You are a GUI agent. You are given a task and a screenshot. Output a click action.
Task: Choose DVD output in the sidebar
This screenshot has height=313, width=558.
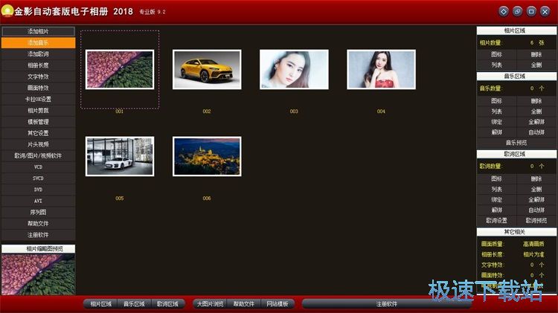[38, 190]
